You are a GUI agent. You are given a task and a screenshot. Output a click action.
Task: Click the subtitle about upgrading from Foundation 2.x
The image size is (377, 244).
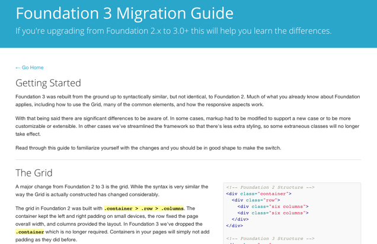[173, 31]
